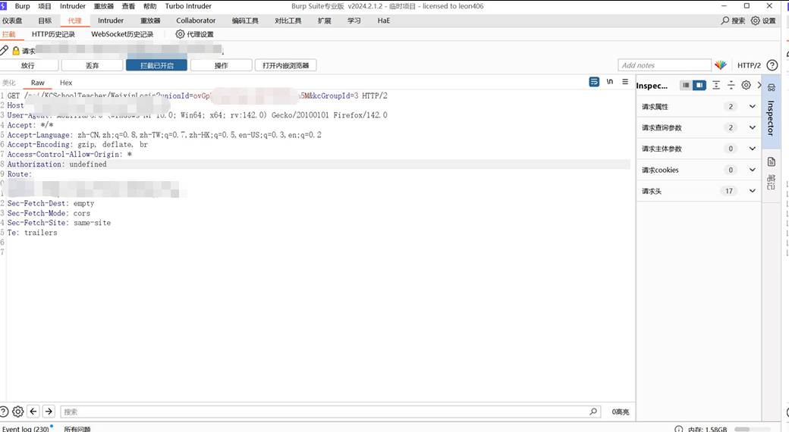Expand all Inspector sections icon
The height and width of the screenshot is (432, 789).
pyautogui.click(x=716, y=86)
